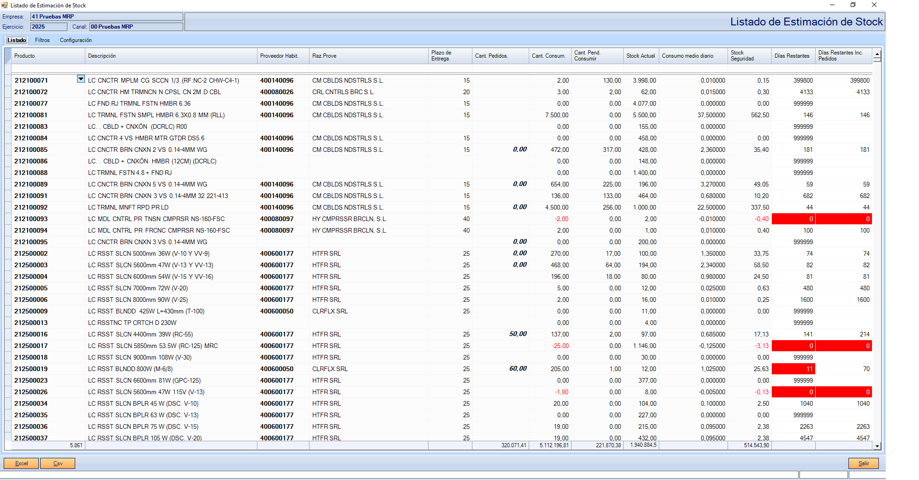Open the Configuración tab
The height and width of the screenshot is (480, 919).
tap(76, 40)
